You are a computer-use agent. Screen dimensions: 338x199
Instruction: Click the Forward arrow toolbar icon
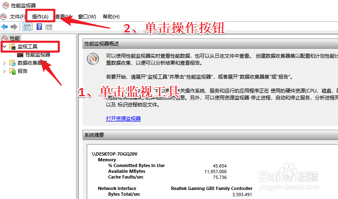[14, 27]
